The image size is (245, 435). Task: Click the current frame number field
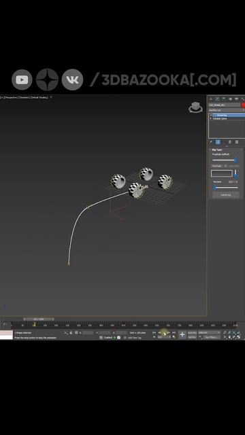coord(164,337)
